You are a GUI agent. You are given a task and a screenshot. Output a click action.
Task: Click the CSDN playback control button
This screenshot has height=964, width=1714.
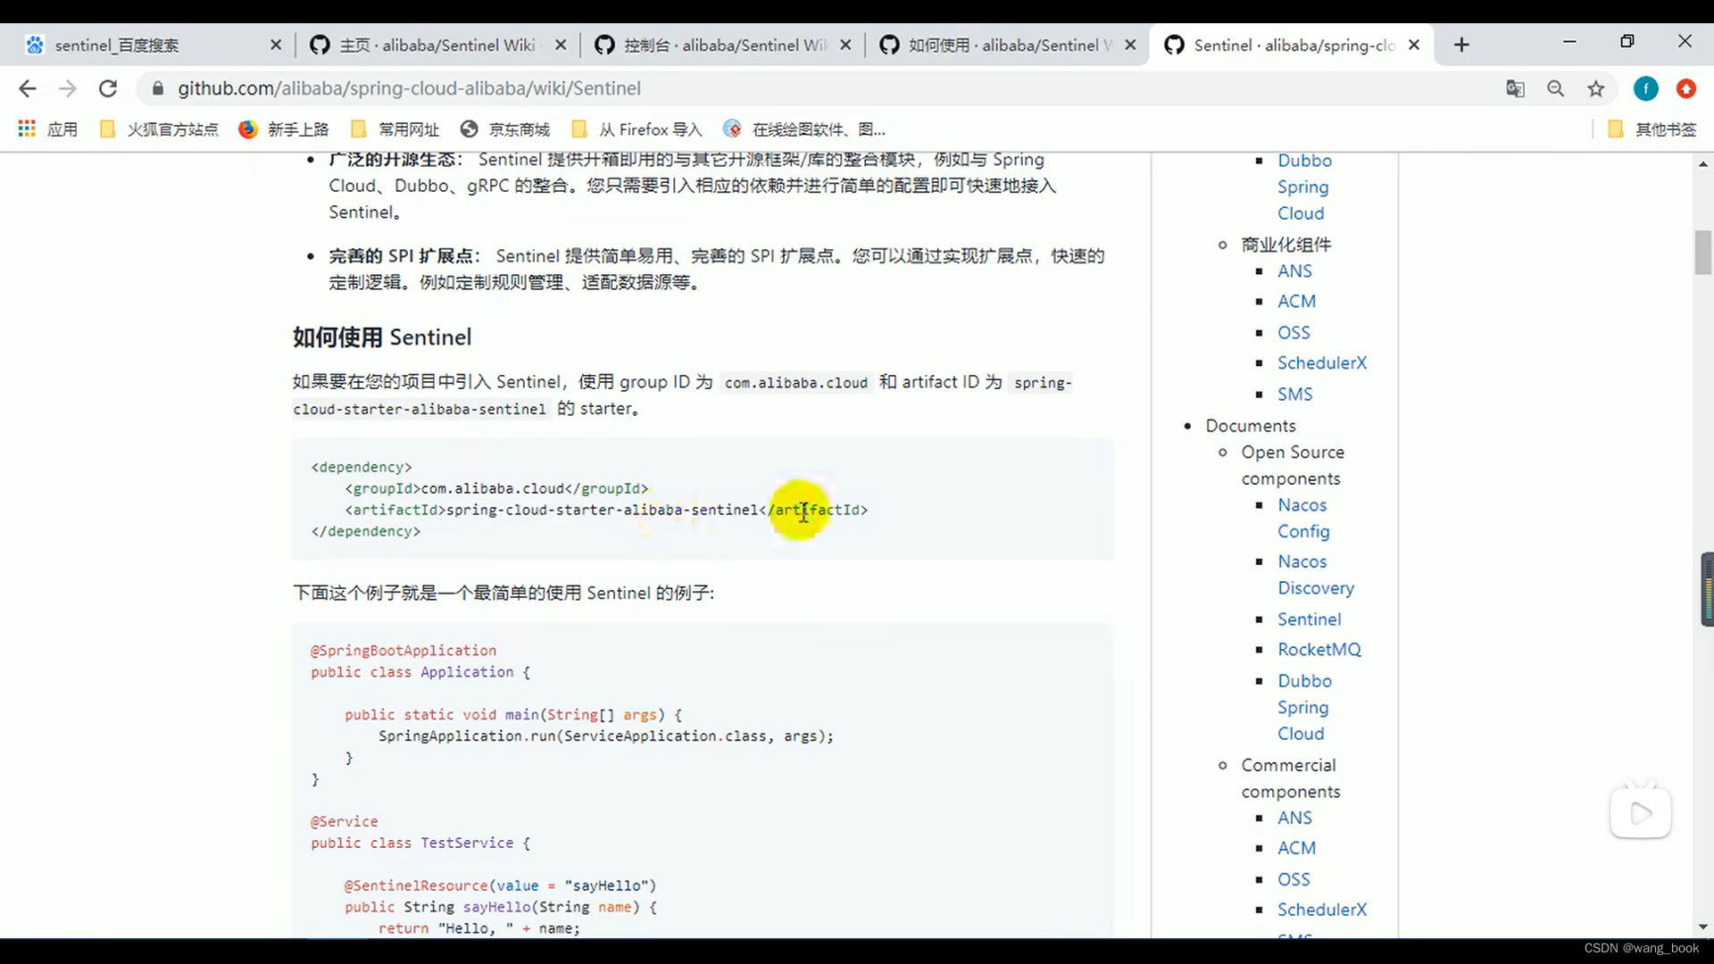click(1640, 813)
